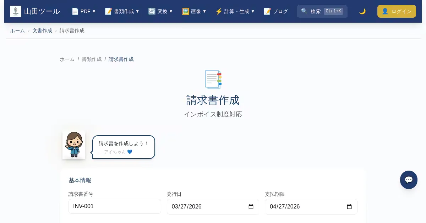Click the 書類作成 link in the inner breadcrumb
Image resolution: width=426 pixels, height=223 pixels.
(92, 59)
